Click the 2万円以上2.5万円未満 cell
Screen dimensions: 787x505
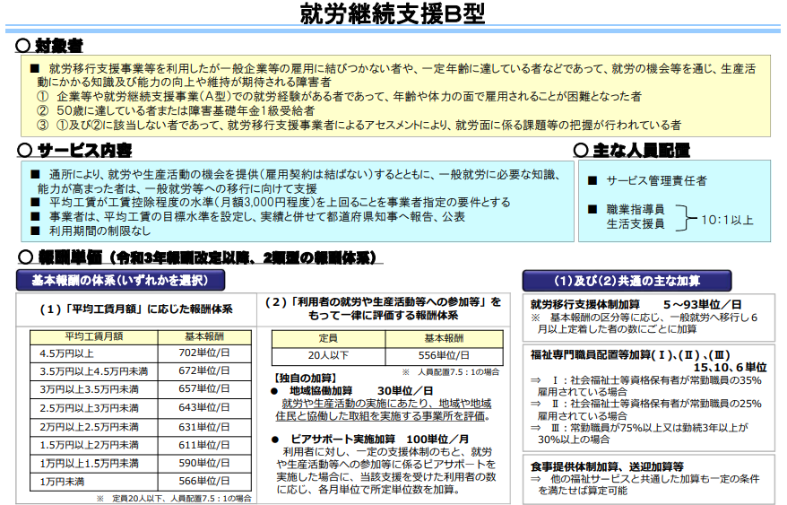click(x=94, y=427)
